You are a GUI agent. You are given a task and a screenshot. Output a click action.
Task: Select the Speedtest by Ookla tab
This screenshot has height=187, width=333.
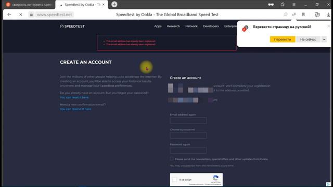(82, 5)
